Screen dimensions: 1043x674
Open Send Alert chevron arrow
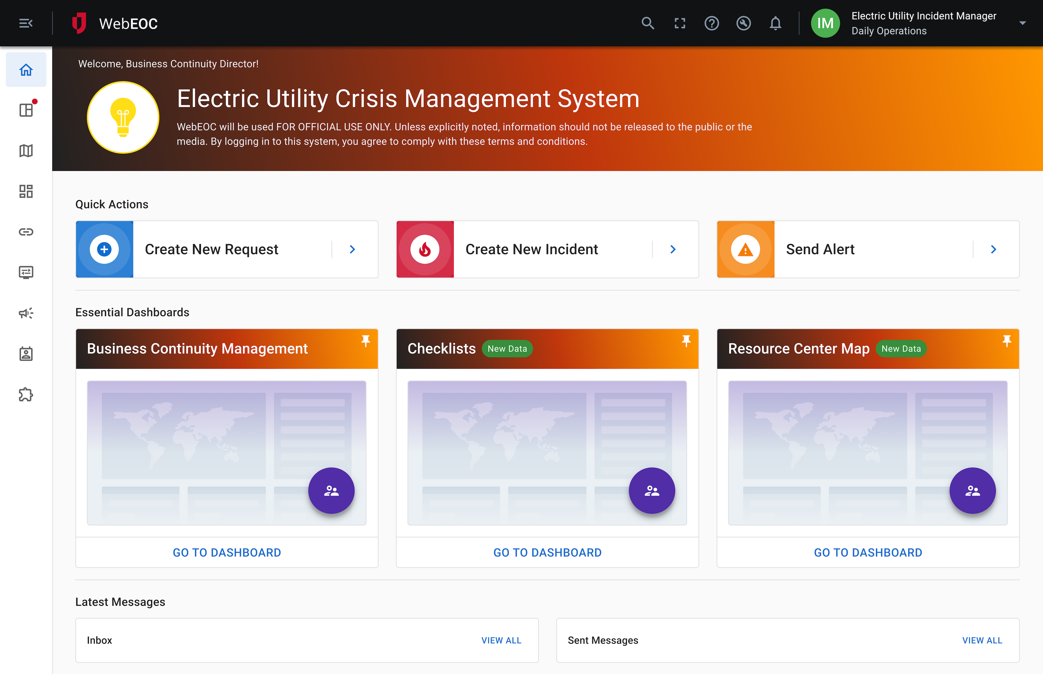coord(993,250)
